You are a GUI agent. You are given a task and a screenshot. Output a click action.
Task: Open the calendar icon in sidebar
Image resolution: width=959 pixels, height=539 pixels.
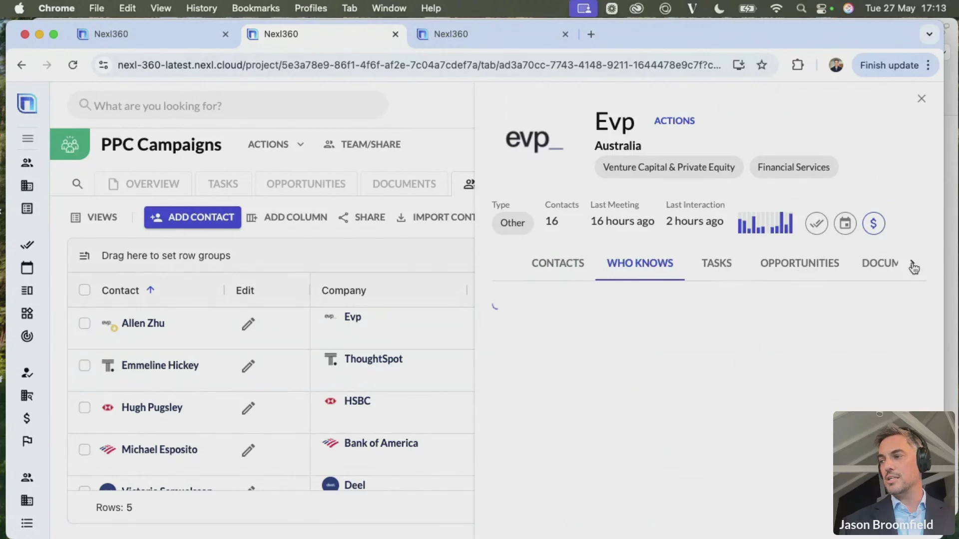pos(27,268)
